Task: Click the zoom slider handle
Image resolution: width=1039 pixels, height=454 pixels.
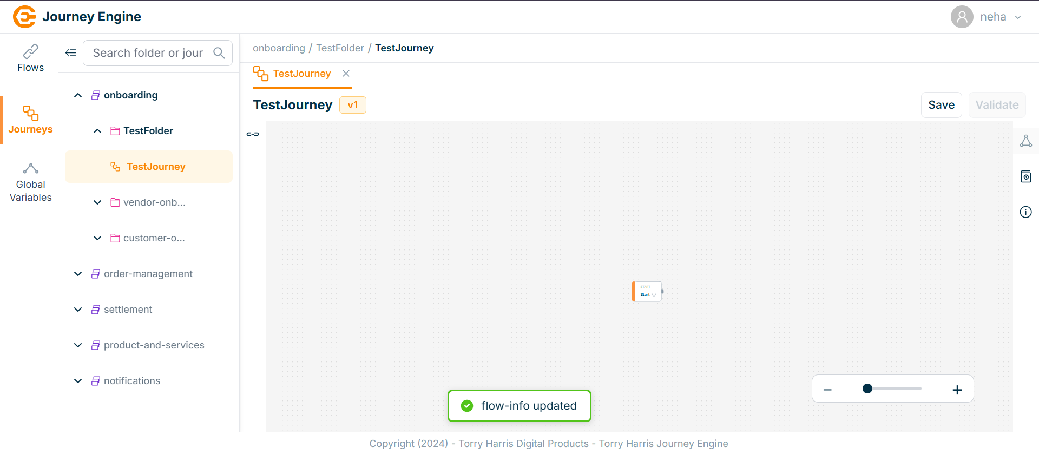Action: (x=867, y=389)
